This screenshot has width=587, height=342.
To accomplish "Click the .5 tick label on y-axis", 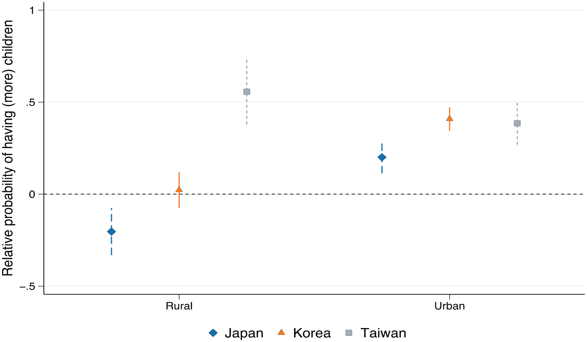I will [30, 102].
